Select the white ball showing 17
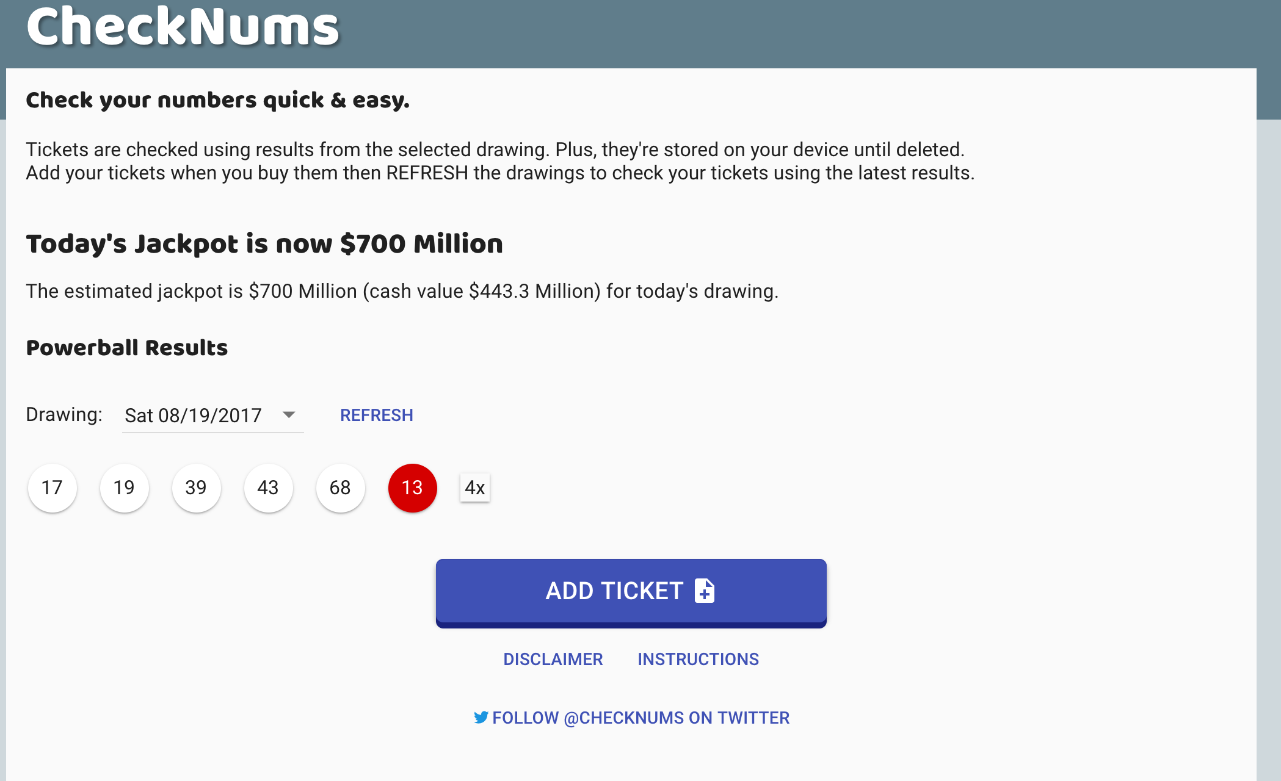Screen dimensions: 1281x781 pyautogui.click(x=52, y=488)
